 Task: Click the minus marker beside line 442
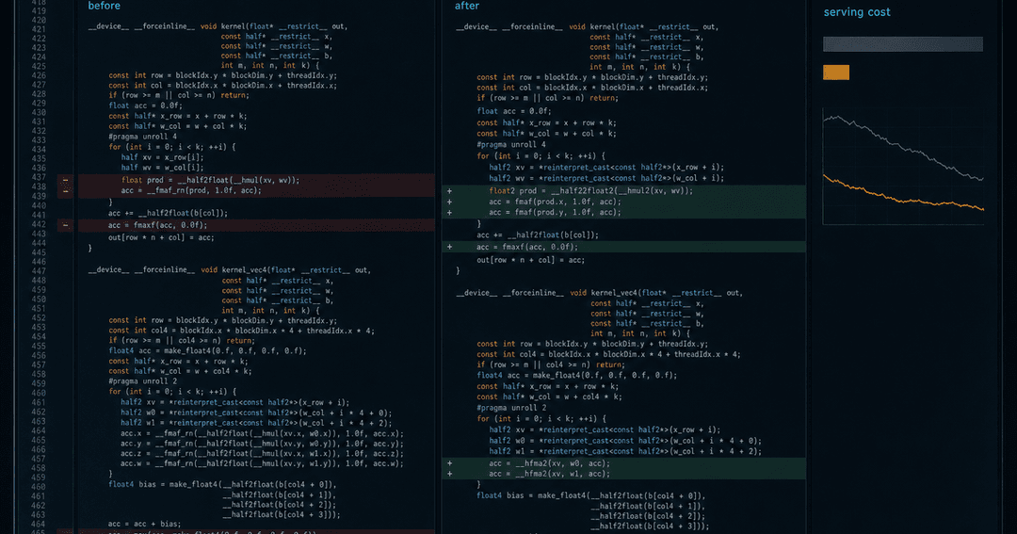coord(66,225)
